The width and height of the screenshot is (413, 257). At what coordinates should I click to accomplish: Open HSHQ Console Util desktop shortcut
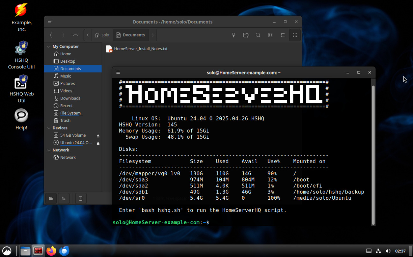tap(21, 49)
